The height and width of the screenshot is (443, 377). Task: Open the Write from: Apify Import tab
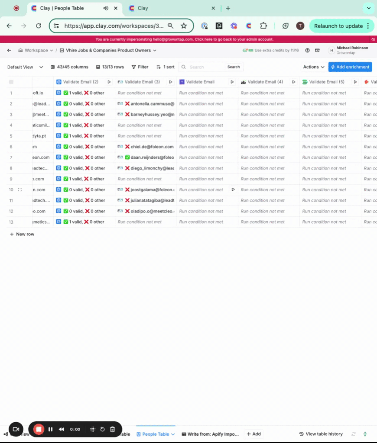click(x=211, y=434)
